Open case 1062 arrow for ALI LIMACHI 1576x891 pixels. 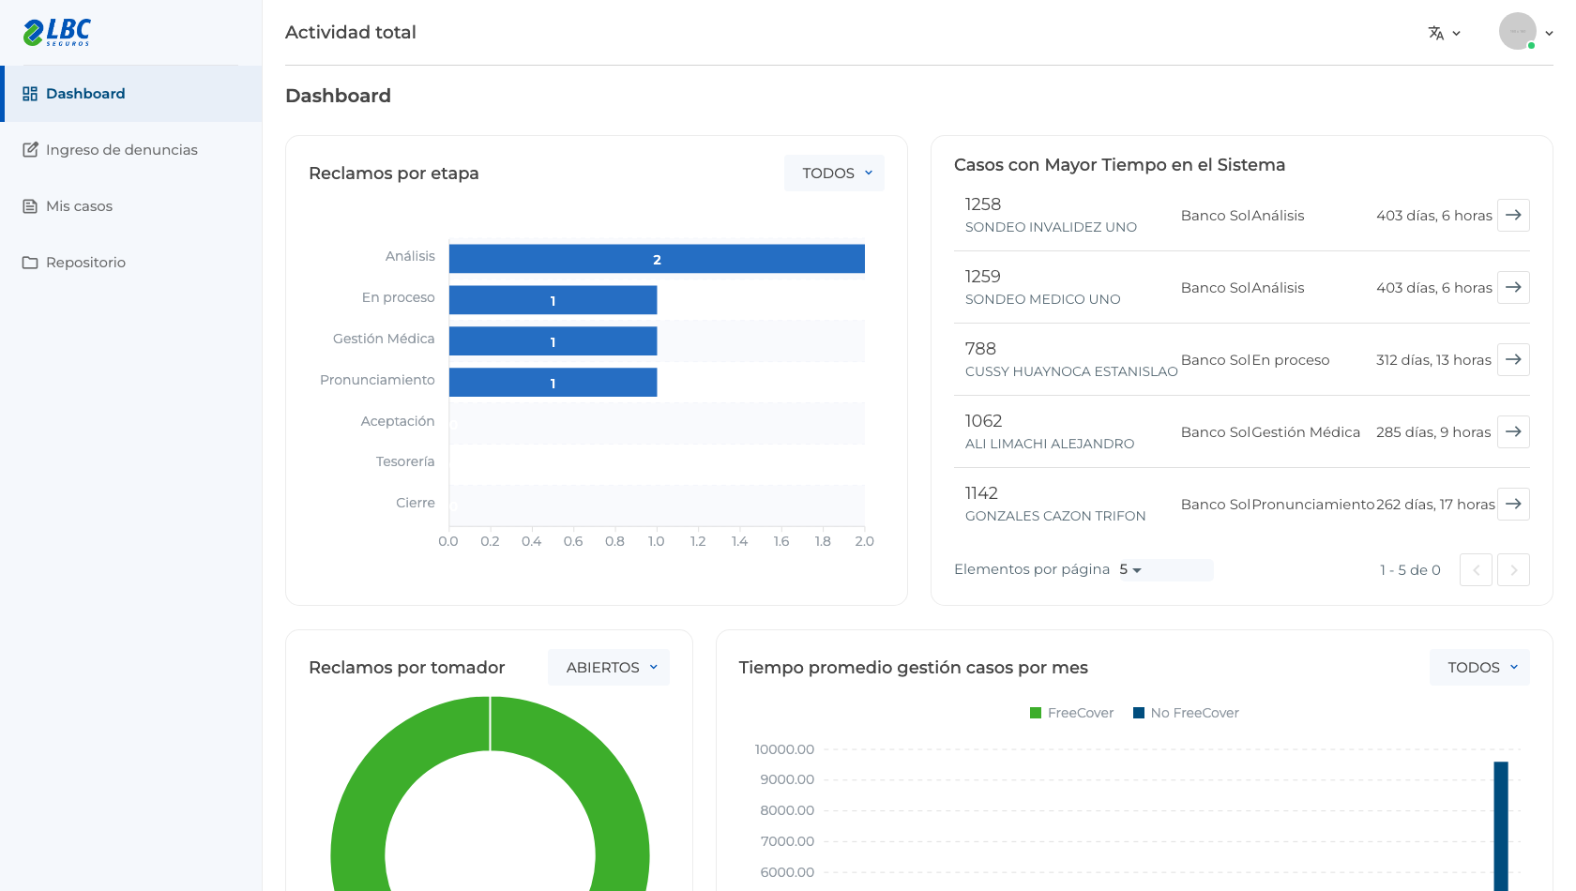(x=1513, y=431)
